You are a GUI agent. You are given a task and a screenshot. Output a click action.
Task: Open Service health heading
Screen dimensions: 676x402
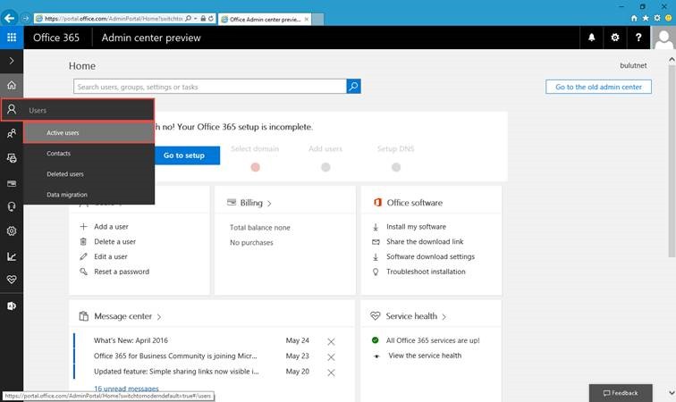(411, 316)
